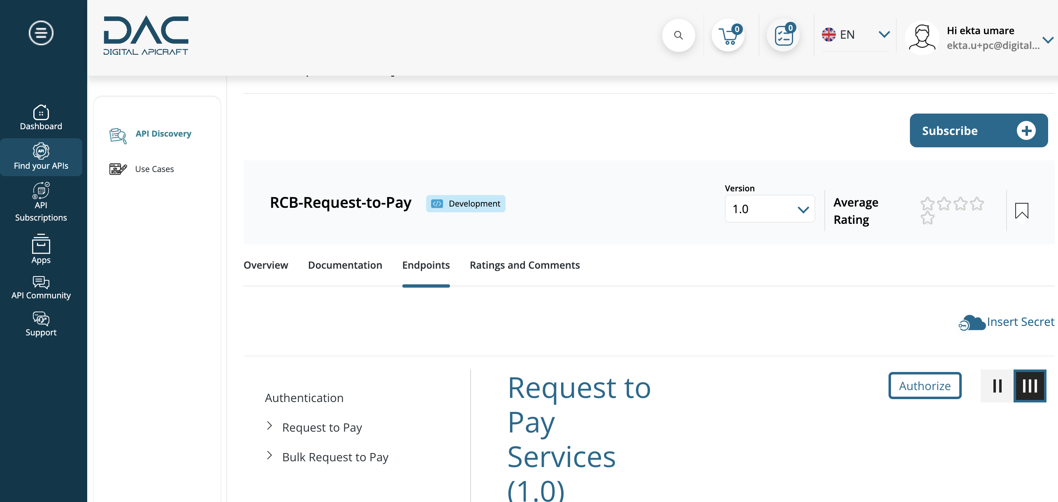
Task: Click the DAC Digital Apicraft logo
Action: (x=146, y=36)
